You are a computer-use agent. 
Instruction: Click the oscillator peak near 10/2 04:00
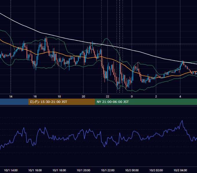182,121
